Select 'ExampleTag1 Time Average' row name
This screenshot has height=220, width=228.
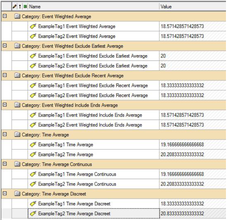[66, 145]
